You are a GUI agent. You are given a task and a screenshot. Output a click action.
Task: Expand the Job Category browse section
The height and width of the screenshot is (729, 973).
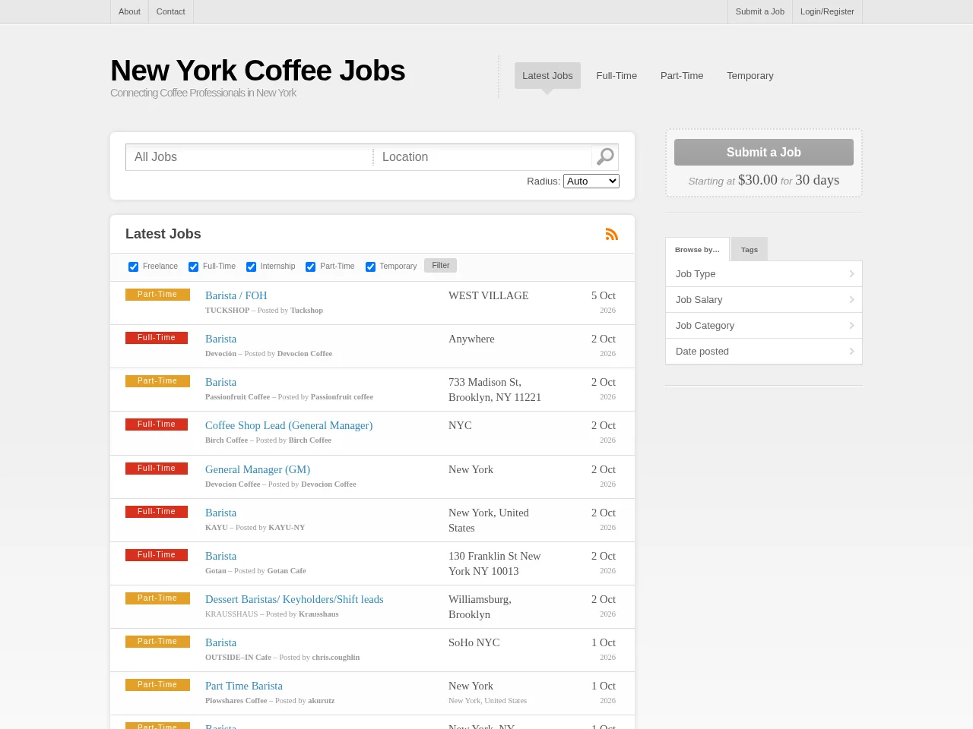764,326
